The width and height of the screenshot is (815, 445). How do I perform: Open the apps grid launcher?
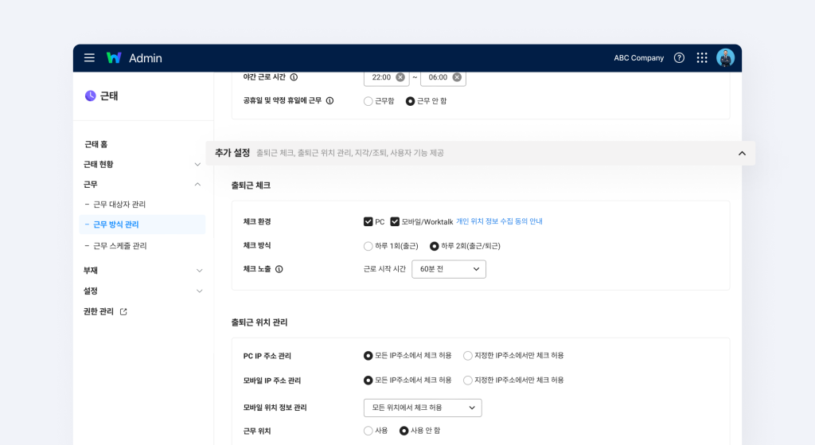702,57
